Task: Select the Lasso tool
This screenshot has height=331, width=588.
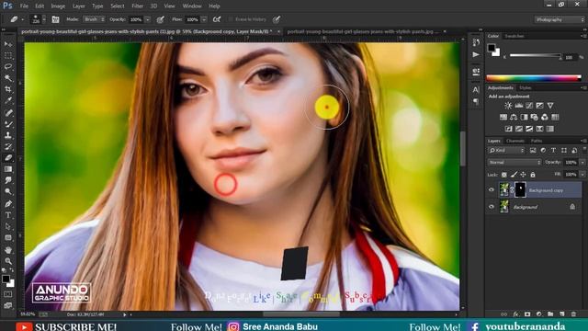Action: pyautogui.click(x=8, y=67)
